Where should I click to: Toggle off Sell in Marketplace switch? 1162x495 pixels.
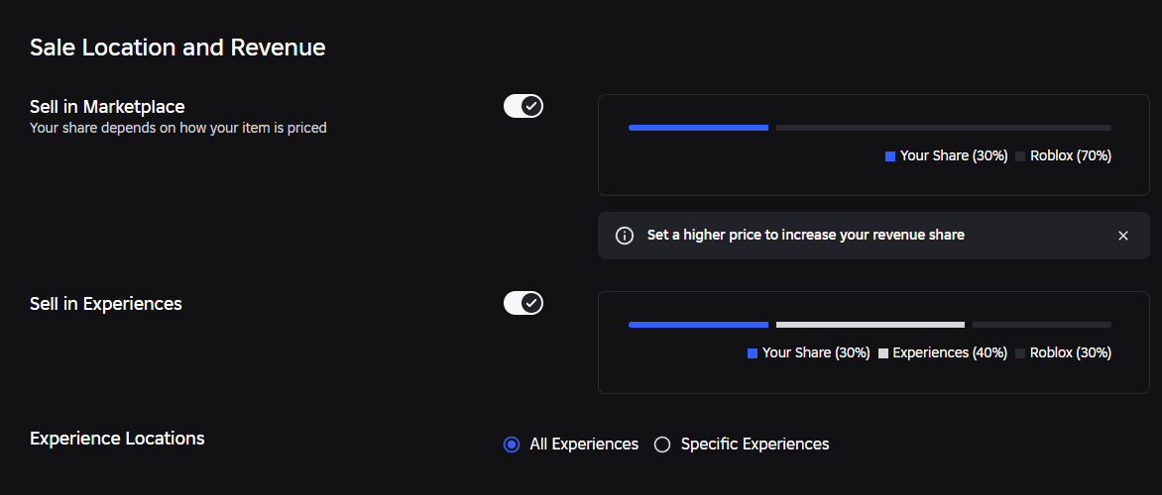click(x=523, y=106)
